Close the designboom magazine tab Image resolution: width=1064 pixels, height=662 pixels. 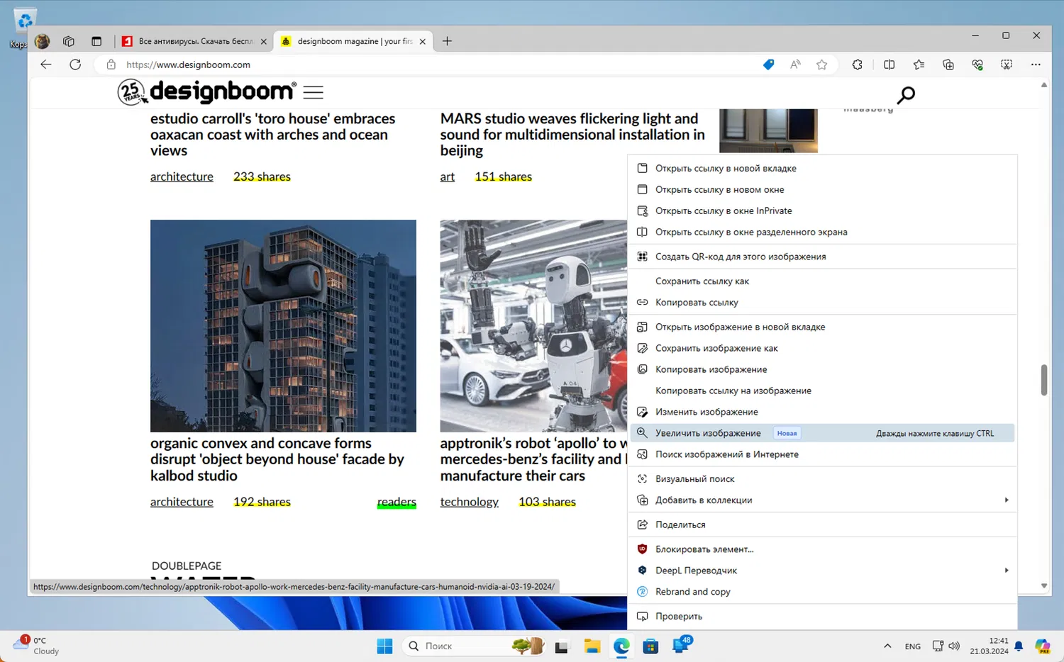[423, 41]
